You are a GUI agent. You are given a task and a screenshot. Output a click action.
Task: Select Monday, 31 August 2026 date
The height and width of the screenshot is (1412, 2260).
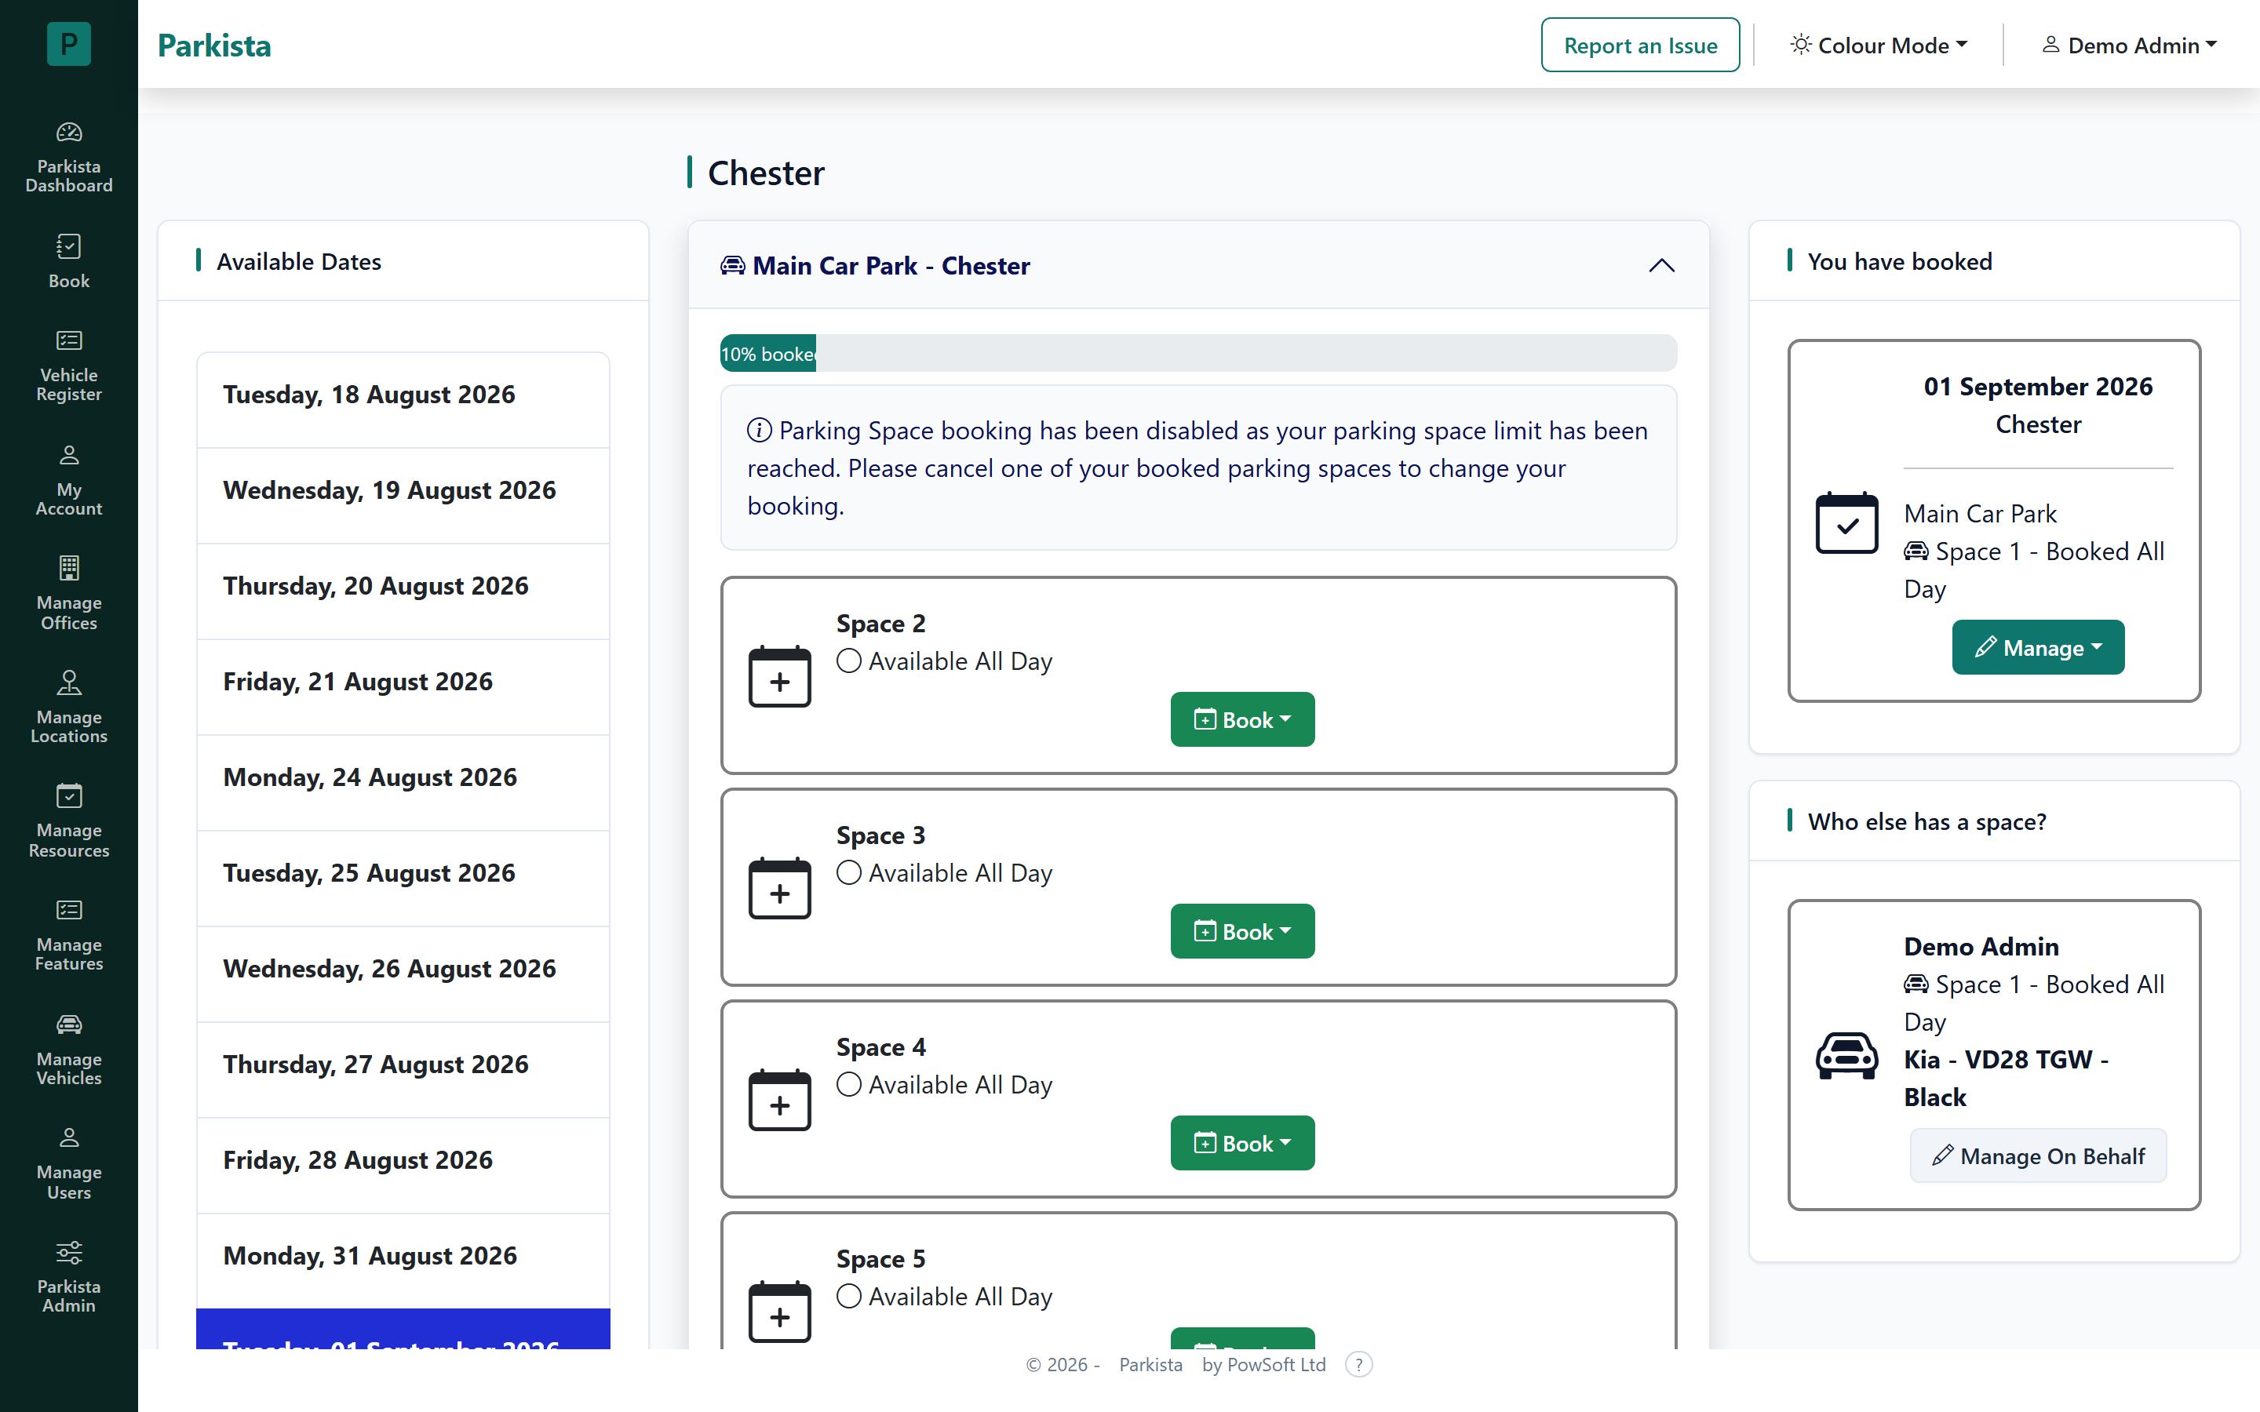point(403,1261)
